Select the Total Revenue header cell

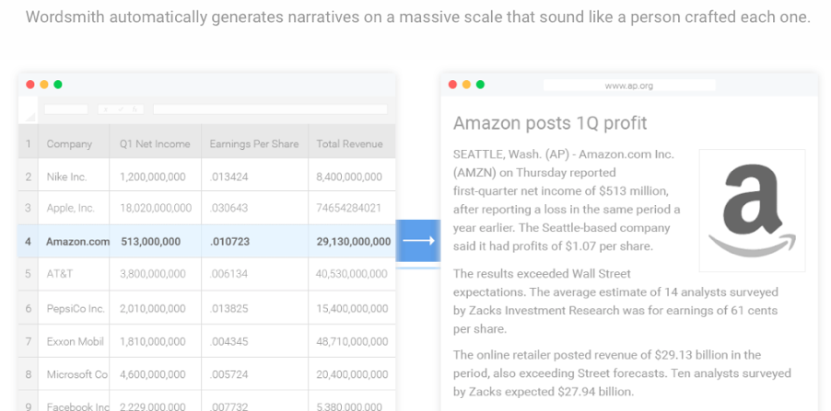(352, 142)
